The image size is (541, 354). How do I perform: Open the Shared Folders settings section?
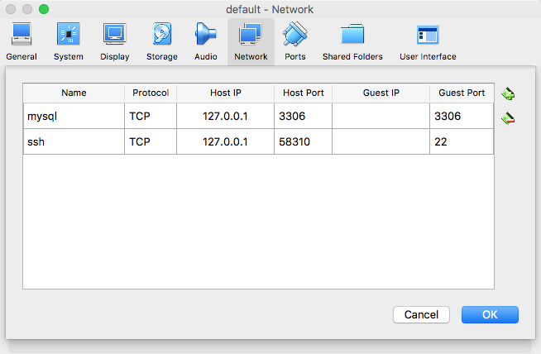[x=352, y=41]
